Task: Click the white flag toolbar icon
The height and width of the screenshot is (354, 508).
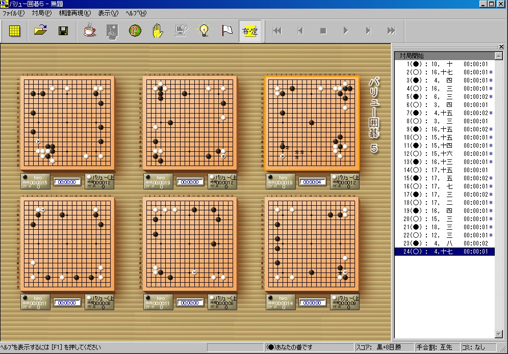Action: pyautogui.click(x=227, y=31)
